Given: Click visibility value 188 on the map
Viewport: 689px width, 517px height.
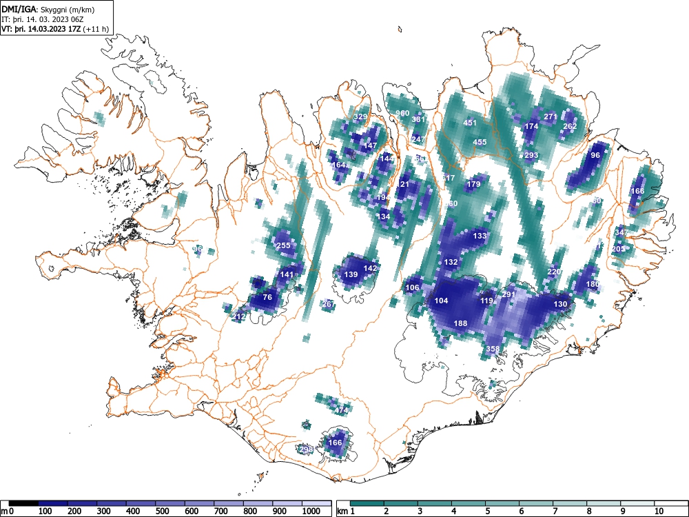Looking at the screenshot, I should (460, 323).
